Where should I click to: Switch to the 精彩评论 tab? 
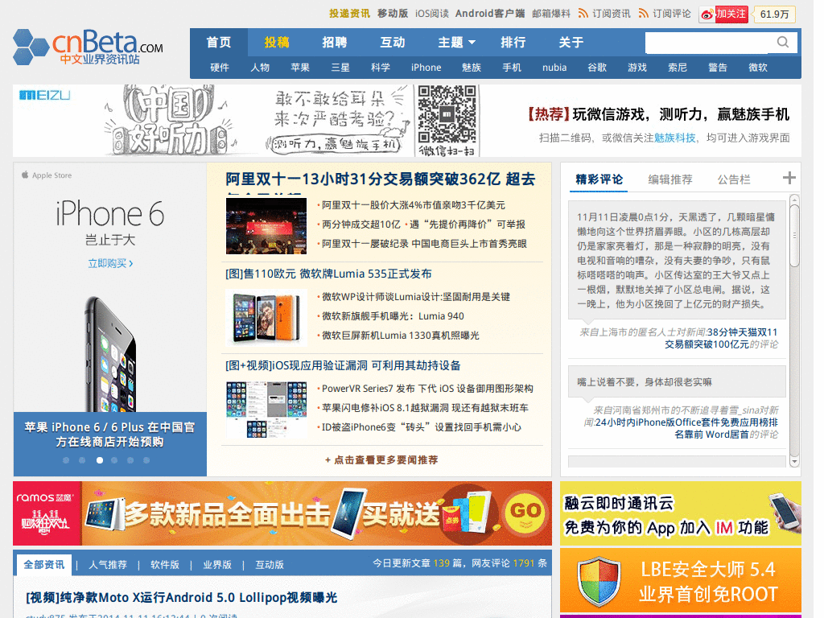point(599,179)
